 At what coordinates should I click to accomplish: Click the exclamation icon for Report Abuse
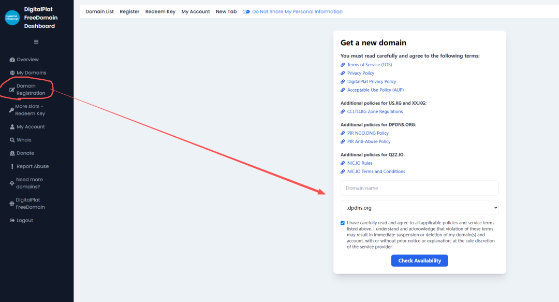coord(12,167)
